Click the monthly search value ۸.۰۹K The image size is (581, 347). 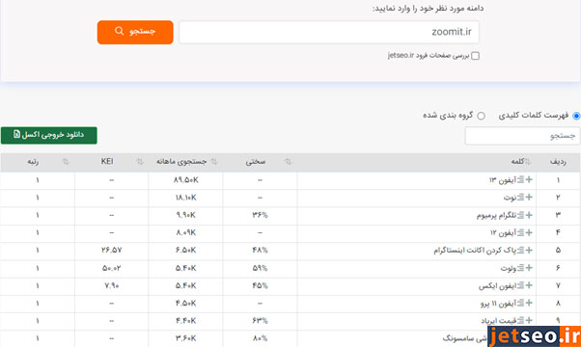186,232
